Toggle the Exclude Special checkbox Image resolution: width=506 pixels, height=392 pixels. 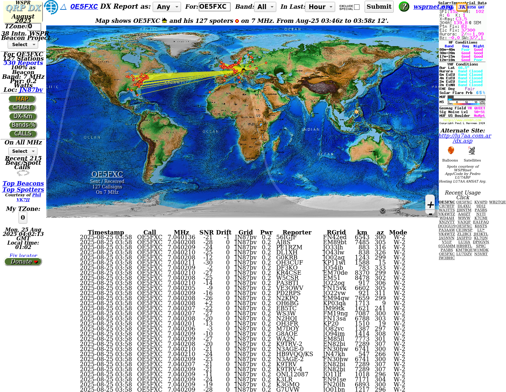[357, 7]
